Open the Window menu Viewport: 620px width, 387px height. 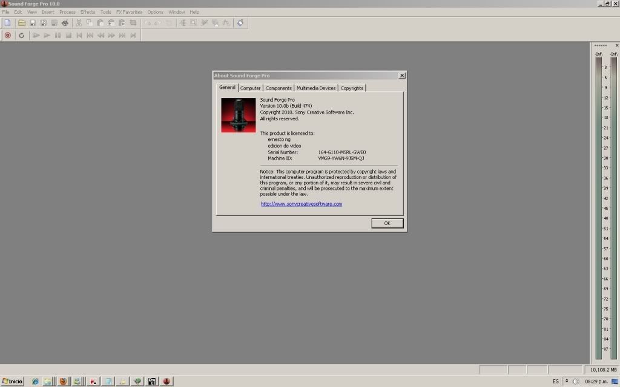(176, 12)
